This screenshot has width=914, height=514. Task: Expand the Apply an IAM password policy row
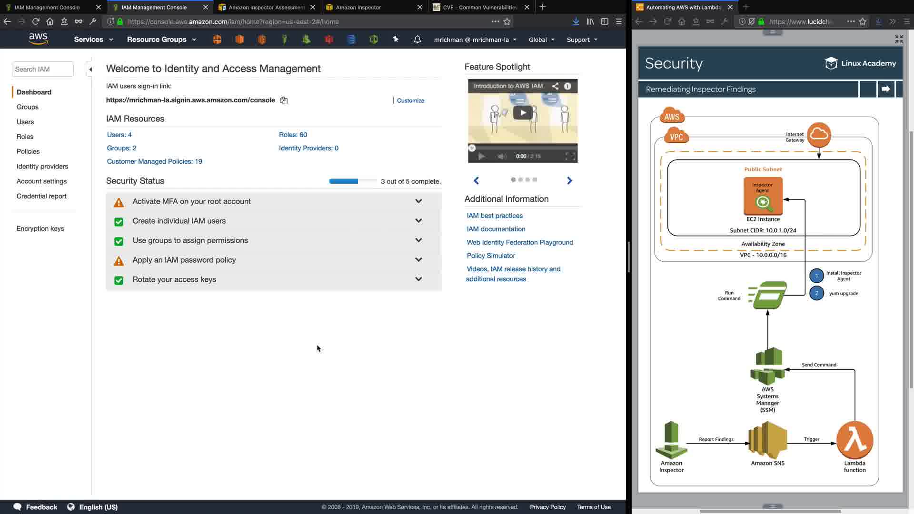(x=418, y=260)
